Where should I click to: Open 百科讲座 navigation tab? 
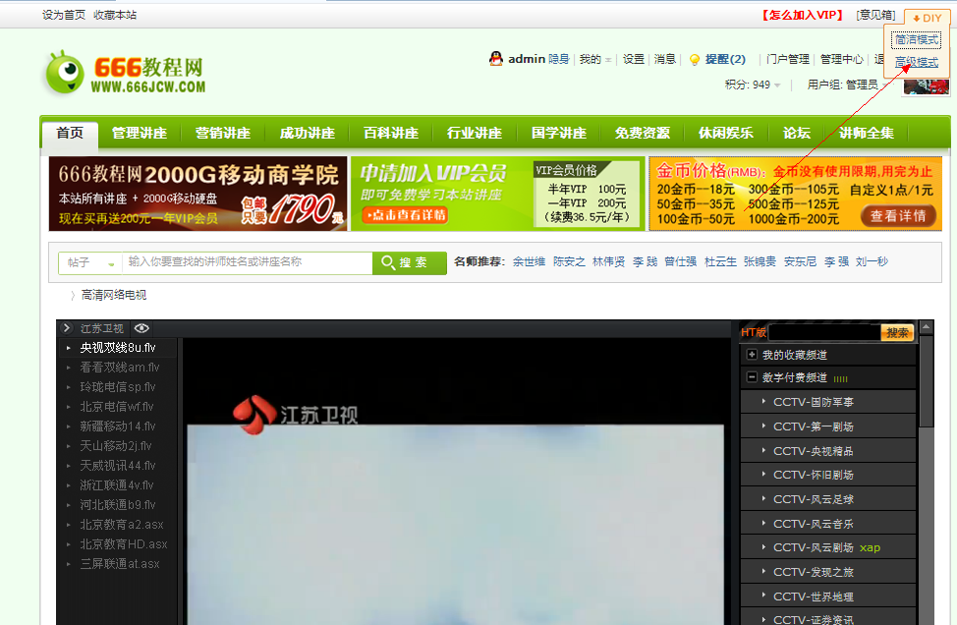391,133
